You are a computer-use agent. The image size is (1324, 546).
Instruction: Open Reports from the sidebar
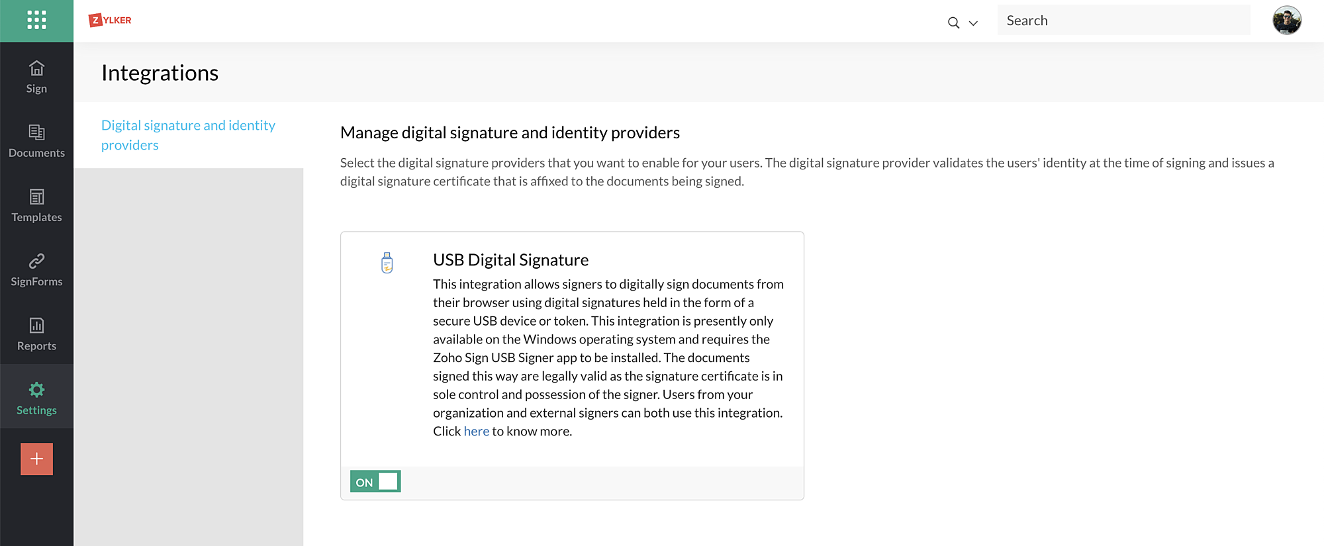(x=36, y=334)
